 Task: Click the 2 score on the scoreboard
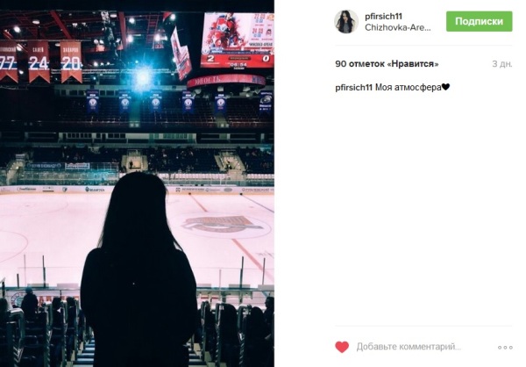[210, 59]
